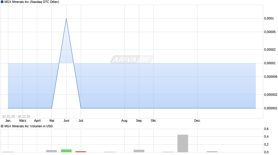This screenshot has height=155, width=278.
Task: Click the 0,000002 price axis value
Action: (271, 95)
